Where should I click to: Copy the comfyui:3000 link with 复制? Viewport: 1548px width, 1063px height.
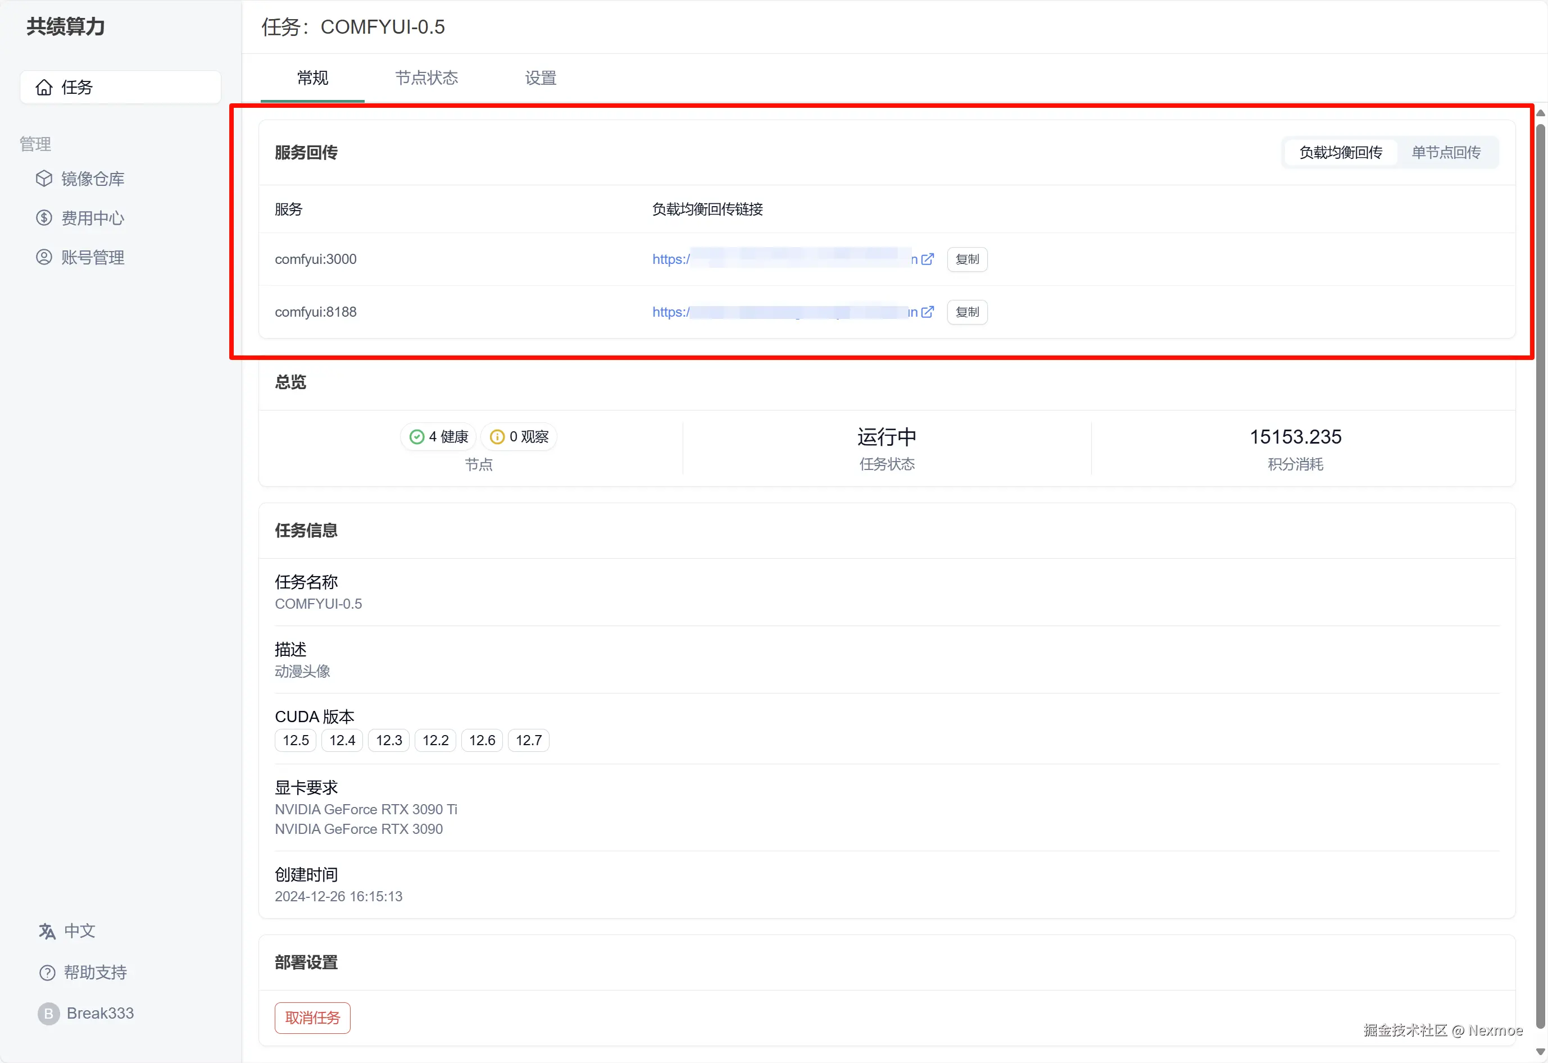point(967,259)
